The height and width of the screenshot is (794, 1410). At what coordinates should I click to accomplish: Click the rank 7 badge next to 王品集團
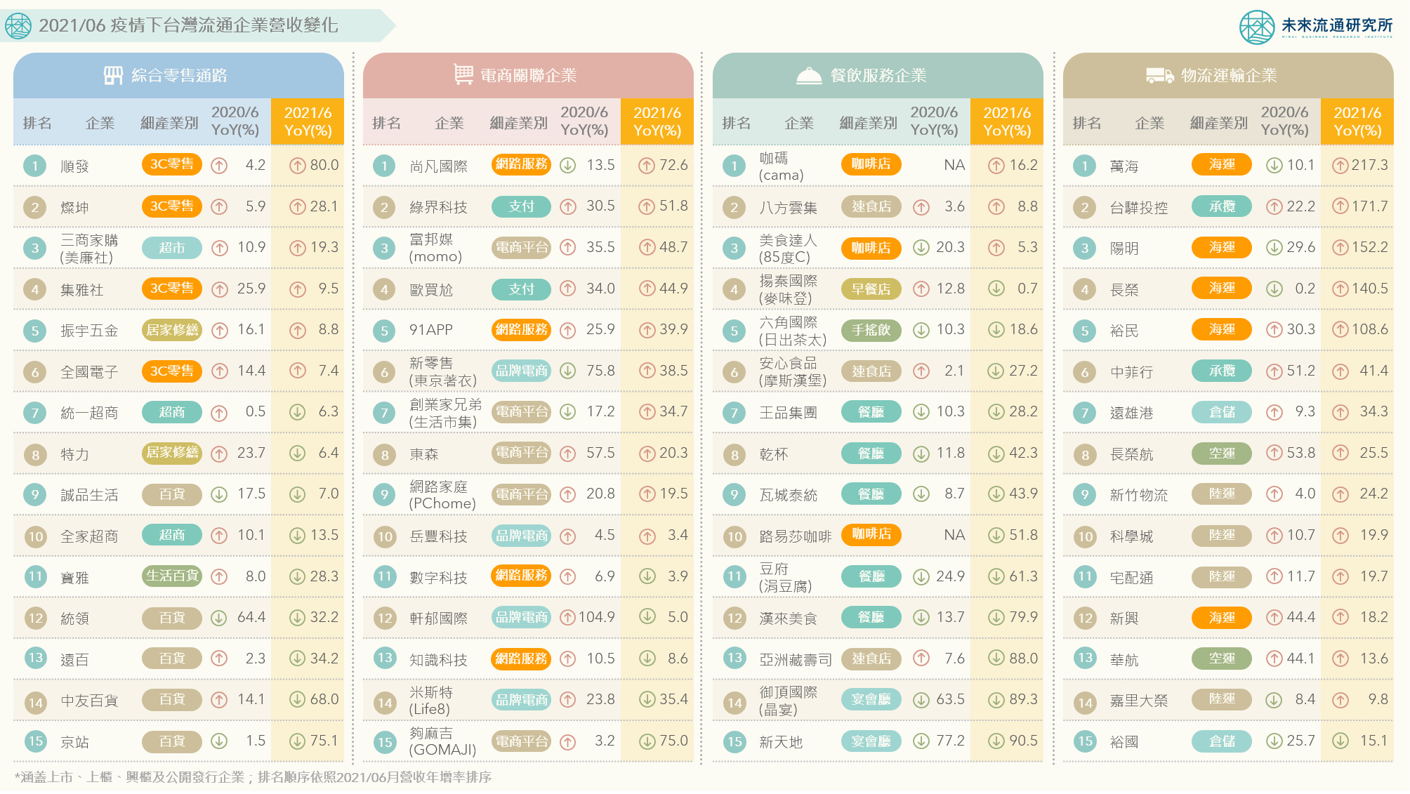coord(734,412)
